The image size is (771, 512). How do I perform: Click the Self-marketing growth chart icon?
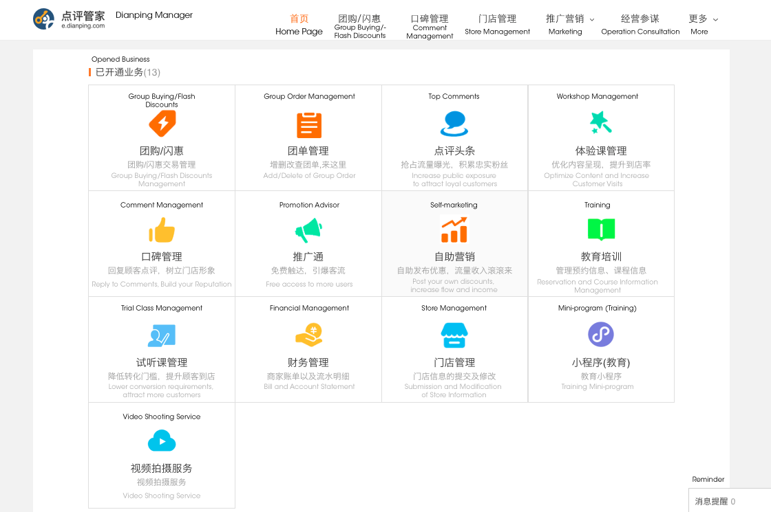click(x=454, y=230)
